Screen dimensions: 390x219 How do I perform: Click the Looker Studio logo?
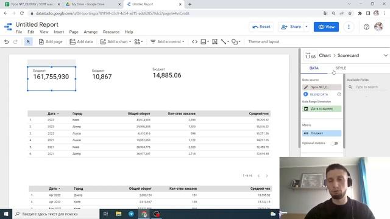point(8,27)
